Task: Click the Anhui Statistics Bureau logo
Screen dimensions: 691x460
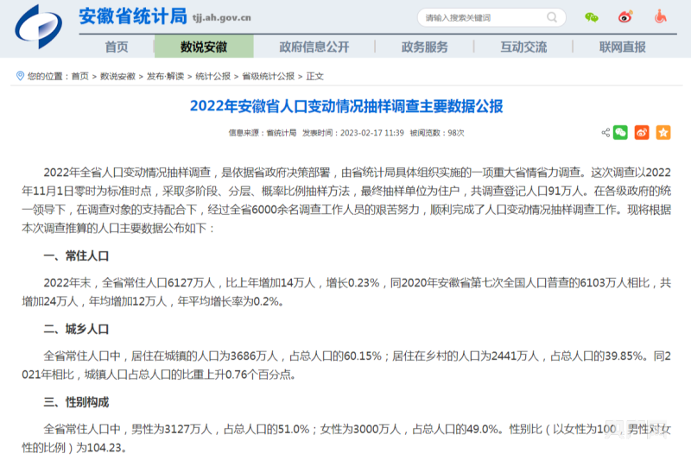Action: pos(38,24)
